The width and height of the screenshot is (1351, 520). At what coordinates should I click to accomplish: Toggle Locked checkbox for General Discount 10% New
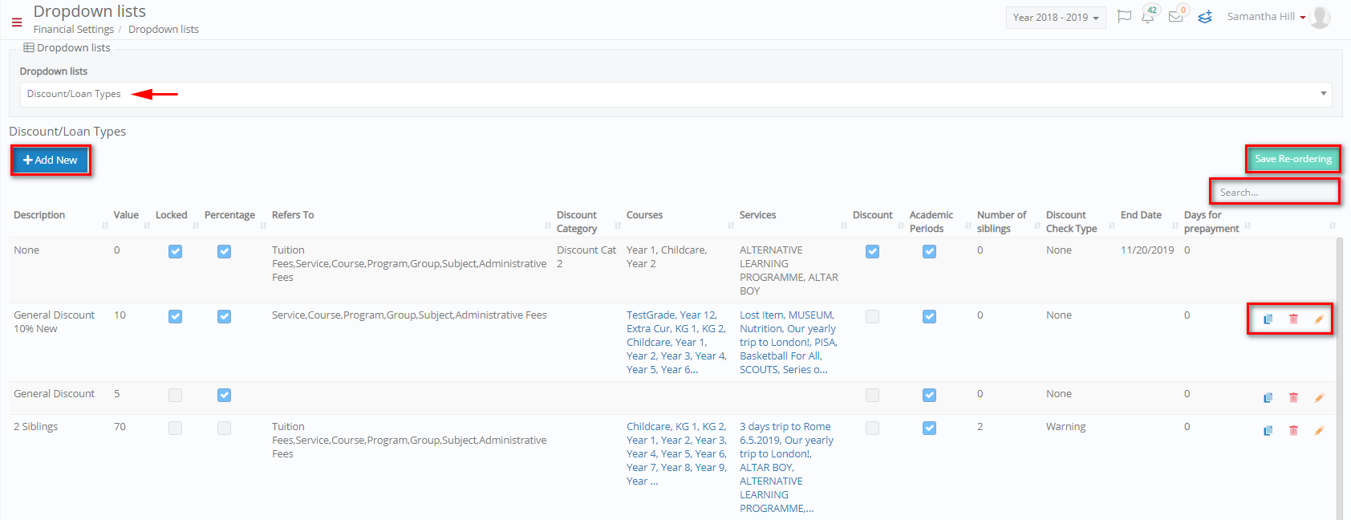175,316
